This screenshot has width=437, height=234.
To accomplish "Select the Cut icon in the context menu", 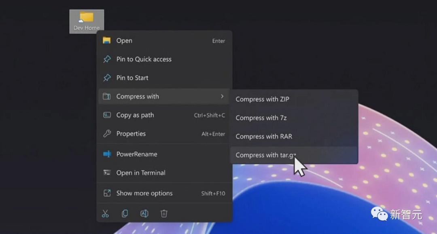I will coord(105,213).
